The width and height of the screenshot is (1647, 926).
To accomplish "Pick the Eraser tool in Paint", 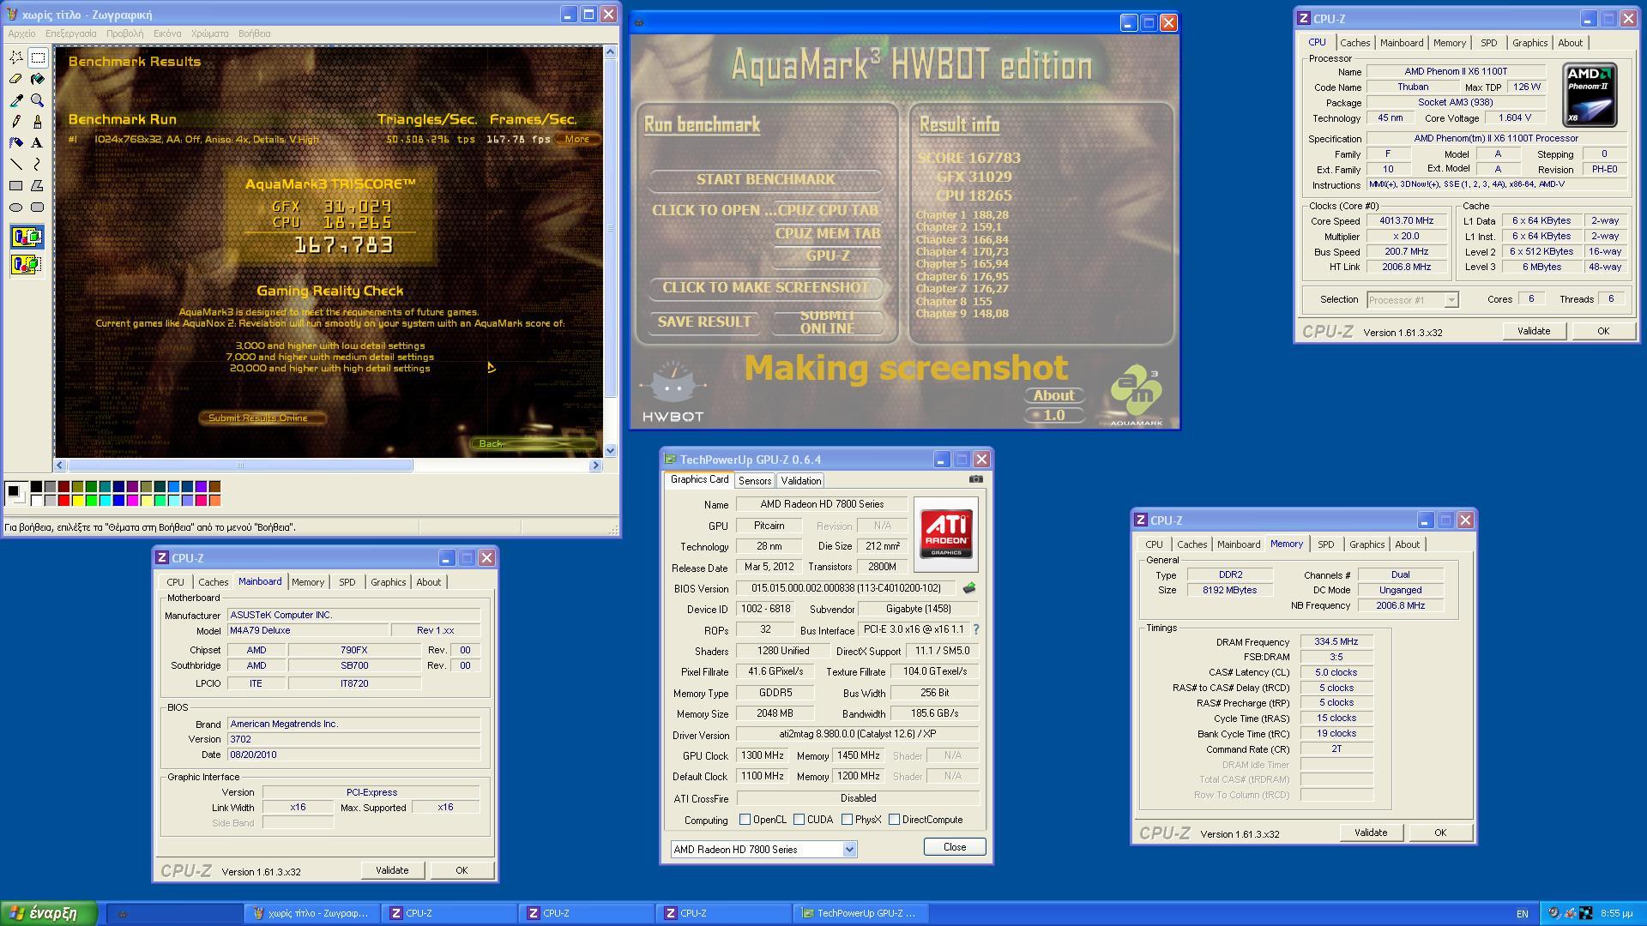I will pyautogui.click(x=16, y=79).
